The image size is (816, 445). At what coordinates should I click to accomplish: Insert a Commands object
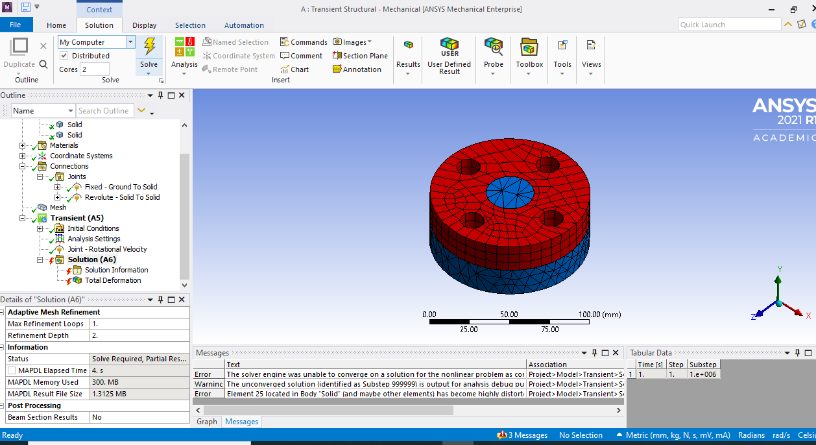pyautogui.click(x=304, y=42)
